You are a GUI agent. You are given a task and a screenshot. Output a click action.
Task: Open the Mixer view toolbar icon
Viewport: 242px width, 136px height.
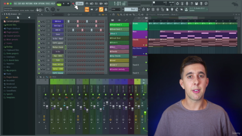(x=158, y=9)
